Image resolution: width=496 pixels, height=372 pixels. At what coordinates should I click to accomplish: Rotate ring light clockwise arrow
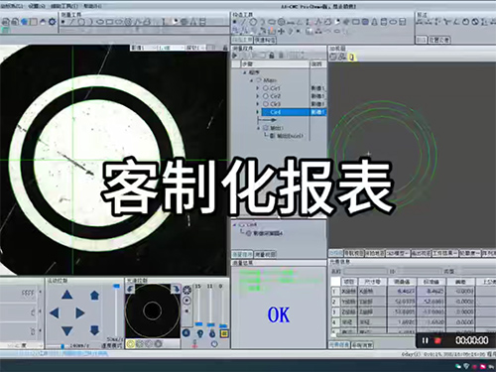(x=176, y=289)
